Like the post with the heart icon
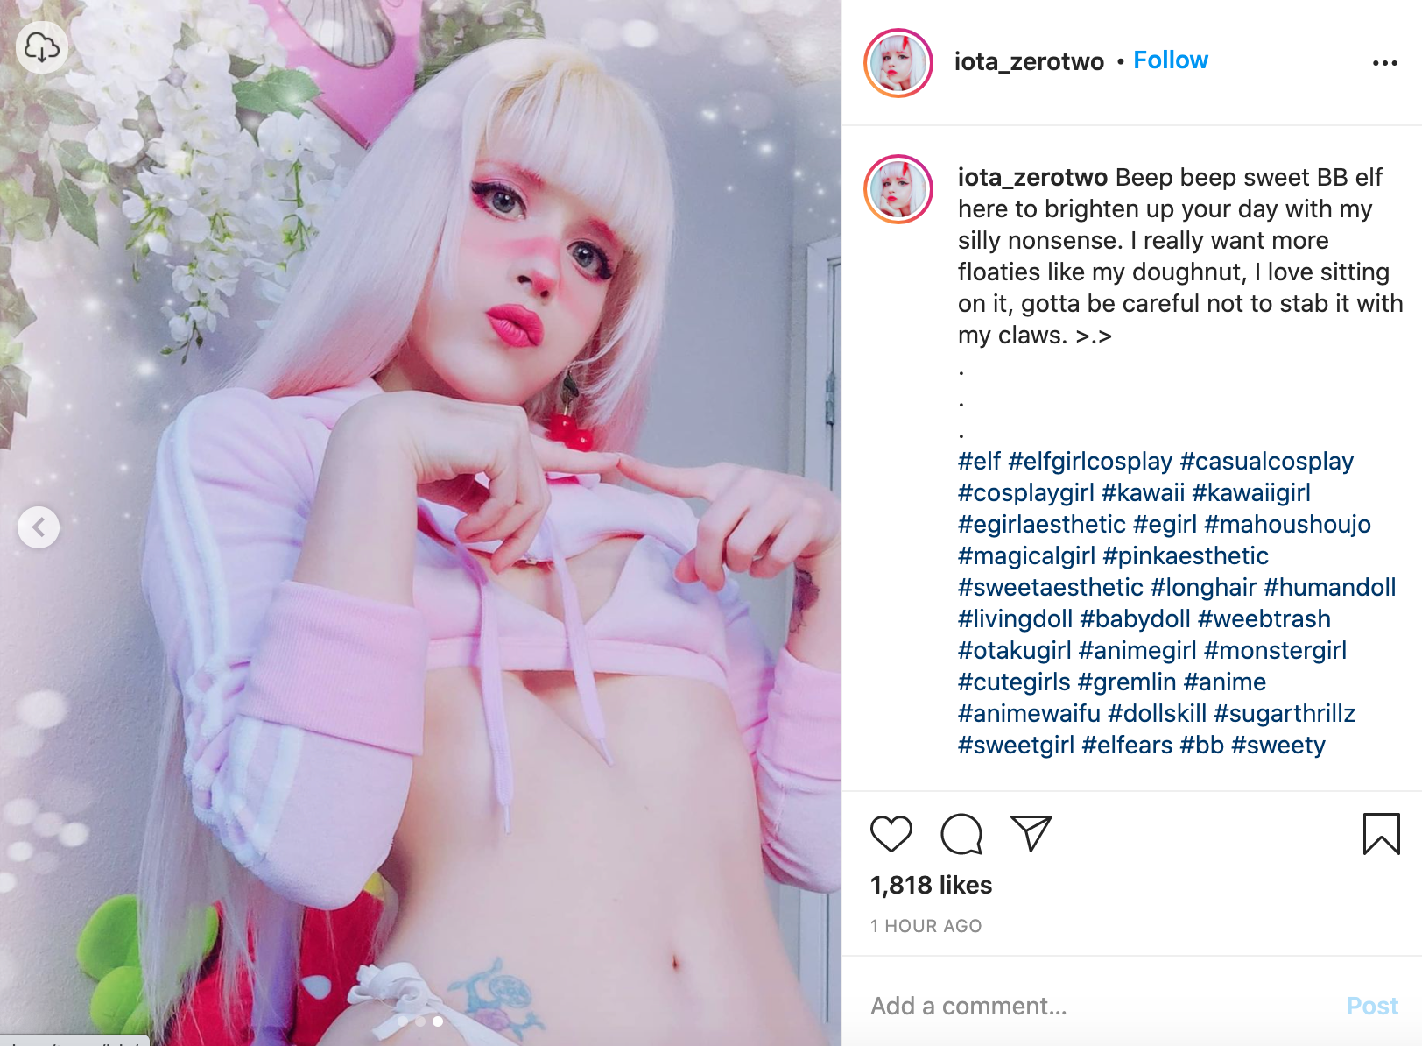1422x1046 pixels. click(x=891, y=833)
